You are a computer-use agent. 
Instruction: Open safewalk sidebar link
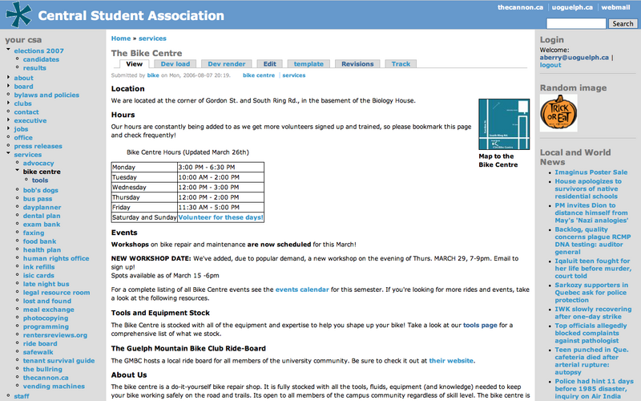coord(38,352)
